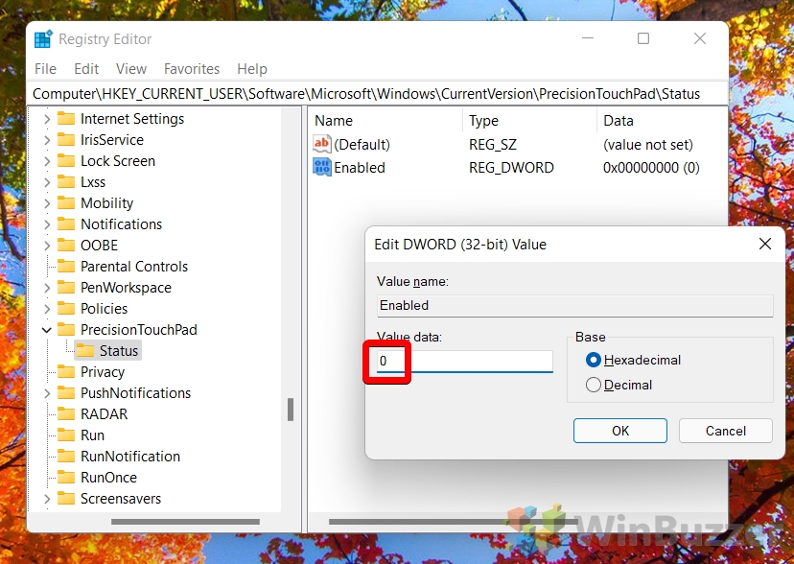Click the IrisService folder icon
This screenshot has height=564, width=794.
pyautogui.click(x=66, y=140)
